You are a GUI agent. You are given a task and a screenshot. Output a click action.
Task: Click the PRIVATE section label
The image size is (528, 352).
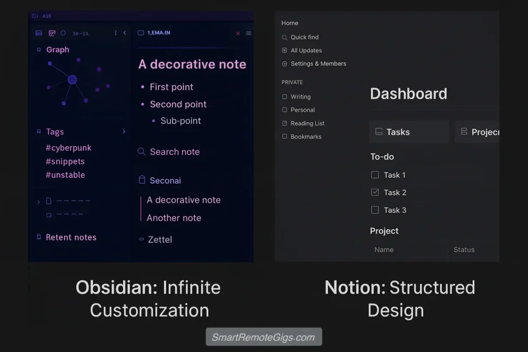[x=292, y=82]
